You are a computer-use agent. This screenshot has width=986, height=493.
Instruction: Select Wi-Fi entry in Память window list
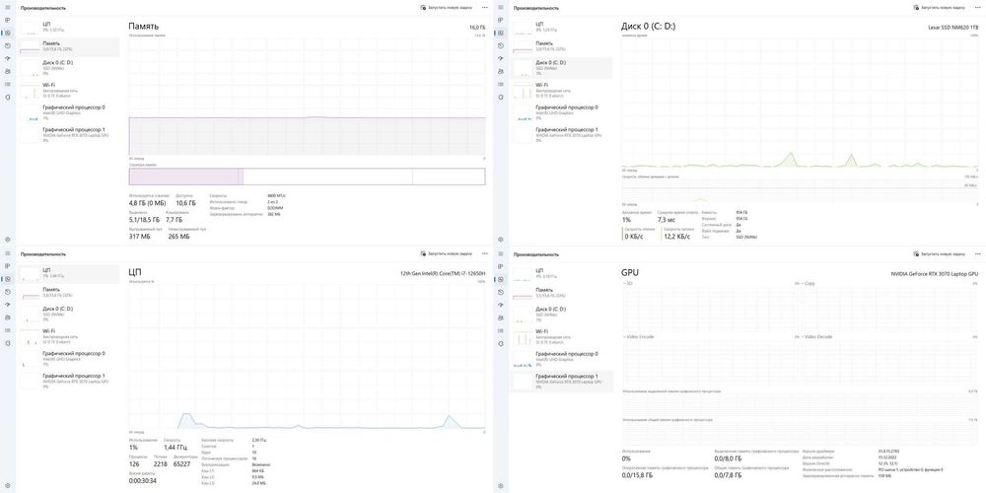pos(69,90)
